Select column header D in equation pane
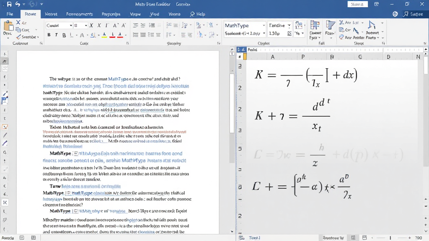Viewport: 429px width, 241px height. click(388, 57)
